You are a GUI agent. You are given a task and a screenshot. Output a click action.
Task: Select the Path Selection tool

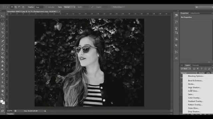tap(2, 82)
